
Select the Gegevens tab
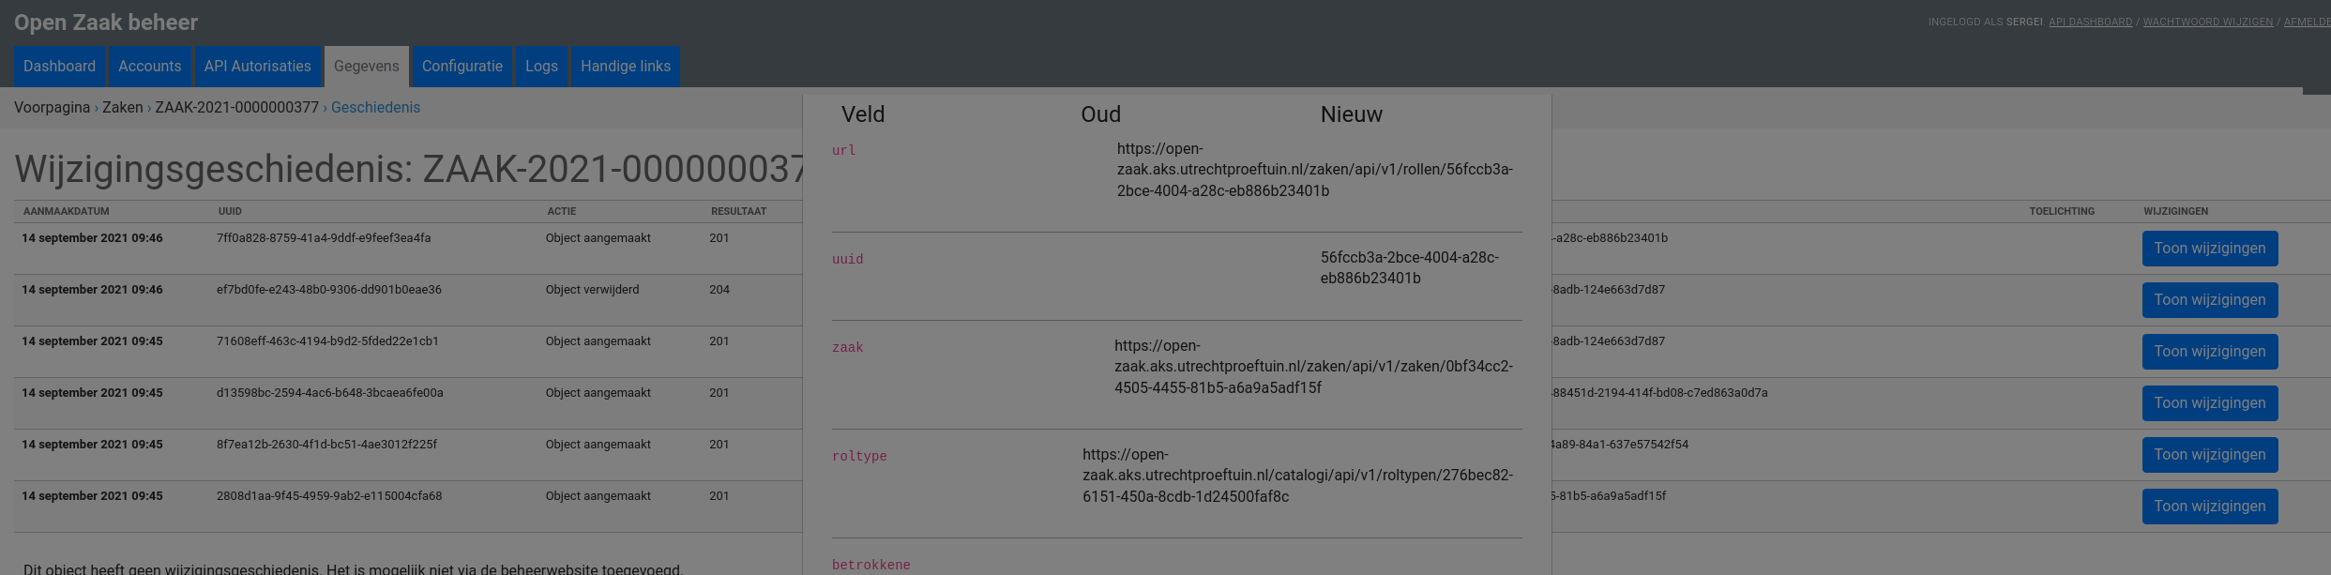(x=366, y=66)
